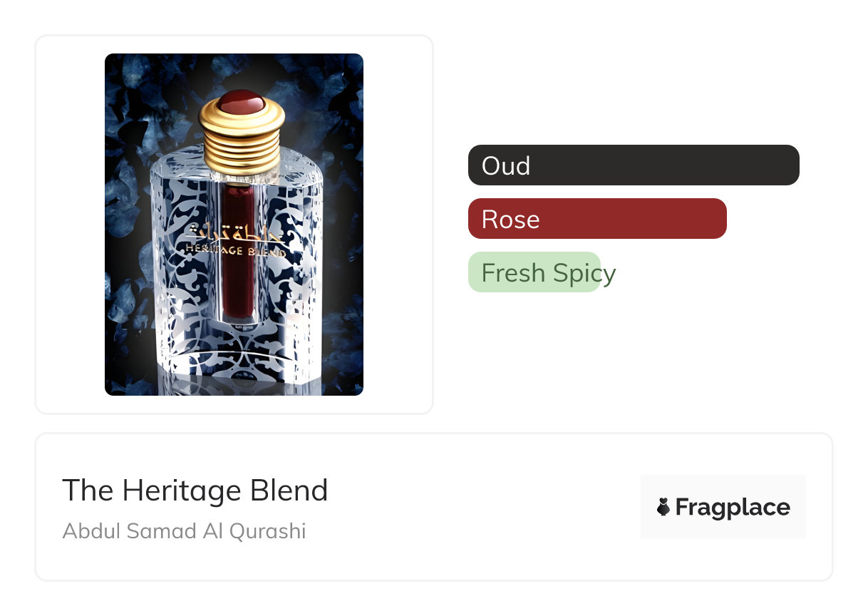
Task: Click the gold threaded bottle cap
Action: [242, 130]
